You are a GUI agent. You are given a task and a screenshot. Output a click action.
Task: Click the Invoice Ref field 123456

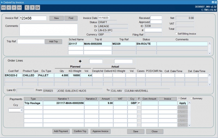[x=33, y=18]
